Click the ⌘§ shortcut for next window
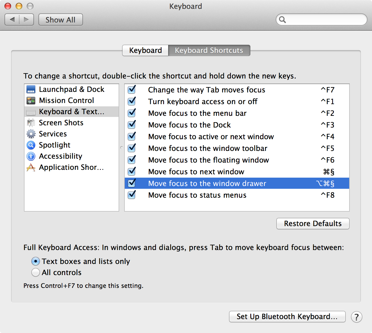 tap(329, 172)
